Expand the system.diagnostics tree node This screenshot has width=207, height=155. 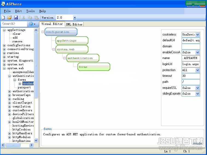(4, 61)
